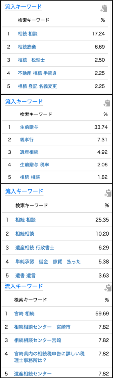The height and width of the screenshot is (378, 113).
Task: Click the clipboard icon in 宮崎 相続 panel
Action: click(x=107, y=288)
